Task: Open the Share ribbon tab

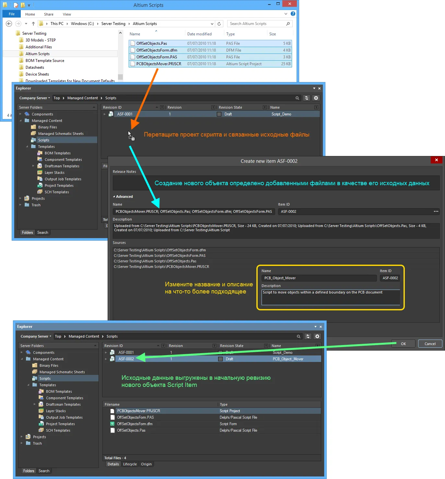Action: pos(49,14)
